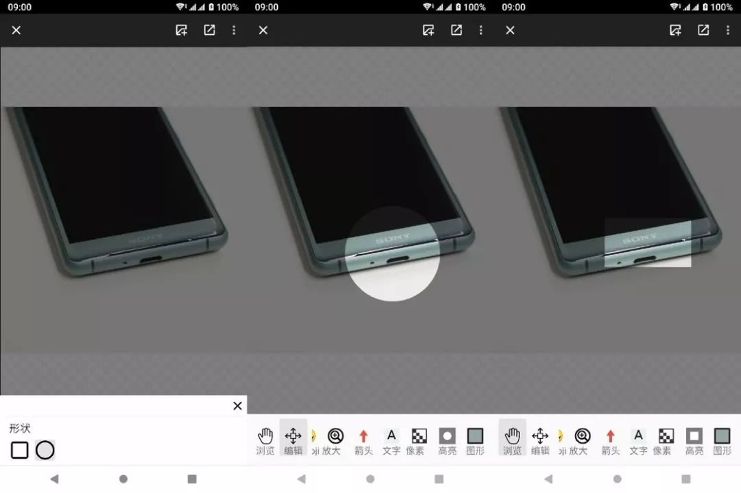Select the 图形 shape tool in circle-highlight screen
Screen dimensions: 741x493
click(475, 441)
